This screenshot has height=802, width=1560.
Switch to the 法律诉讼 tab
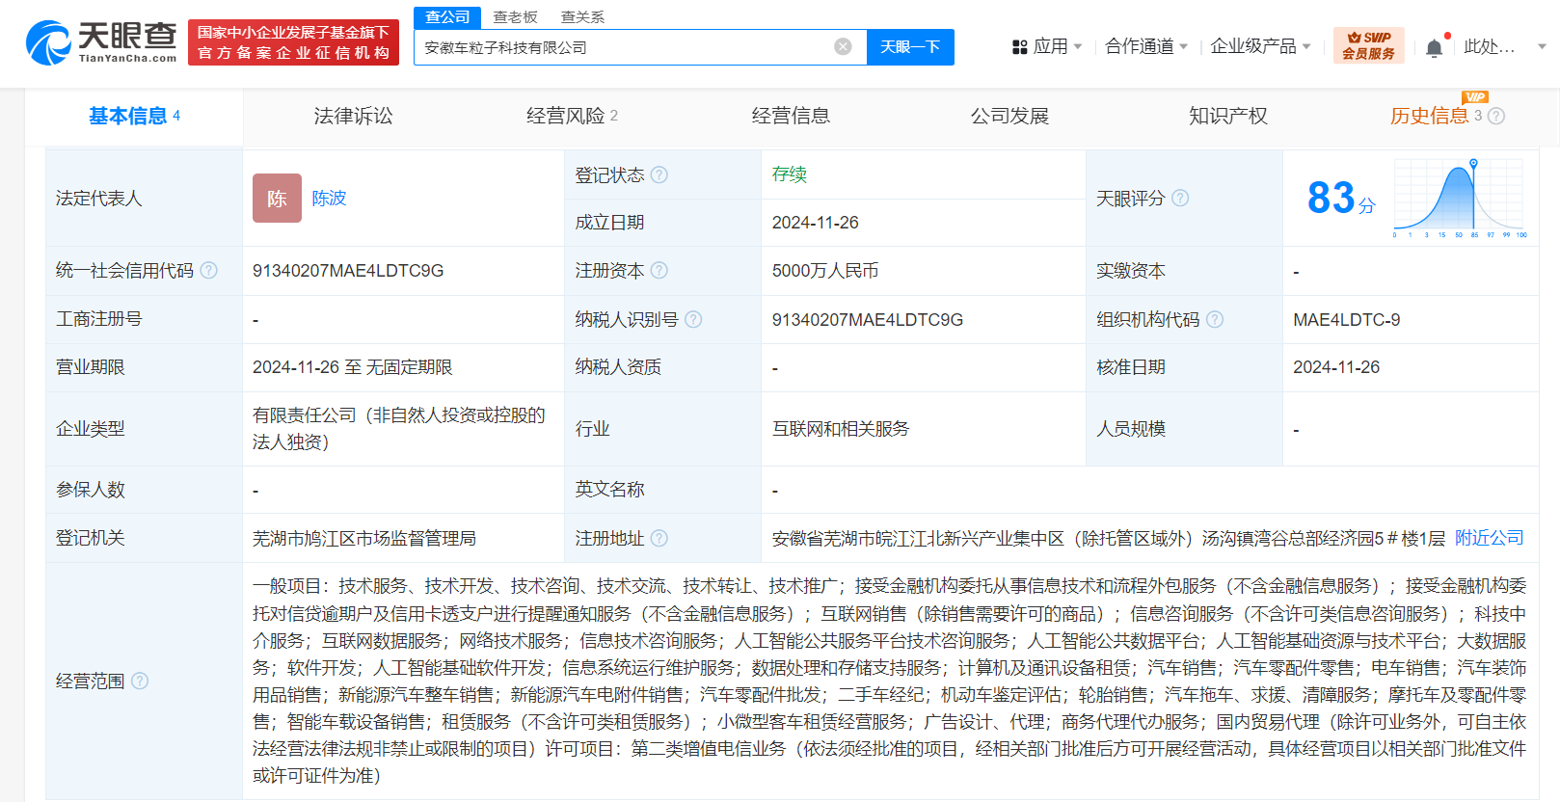click(353, 116)
